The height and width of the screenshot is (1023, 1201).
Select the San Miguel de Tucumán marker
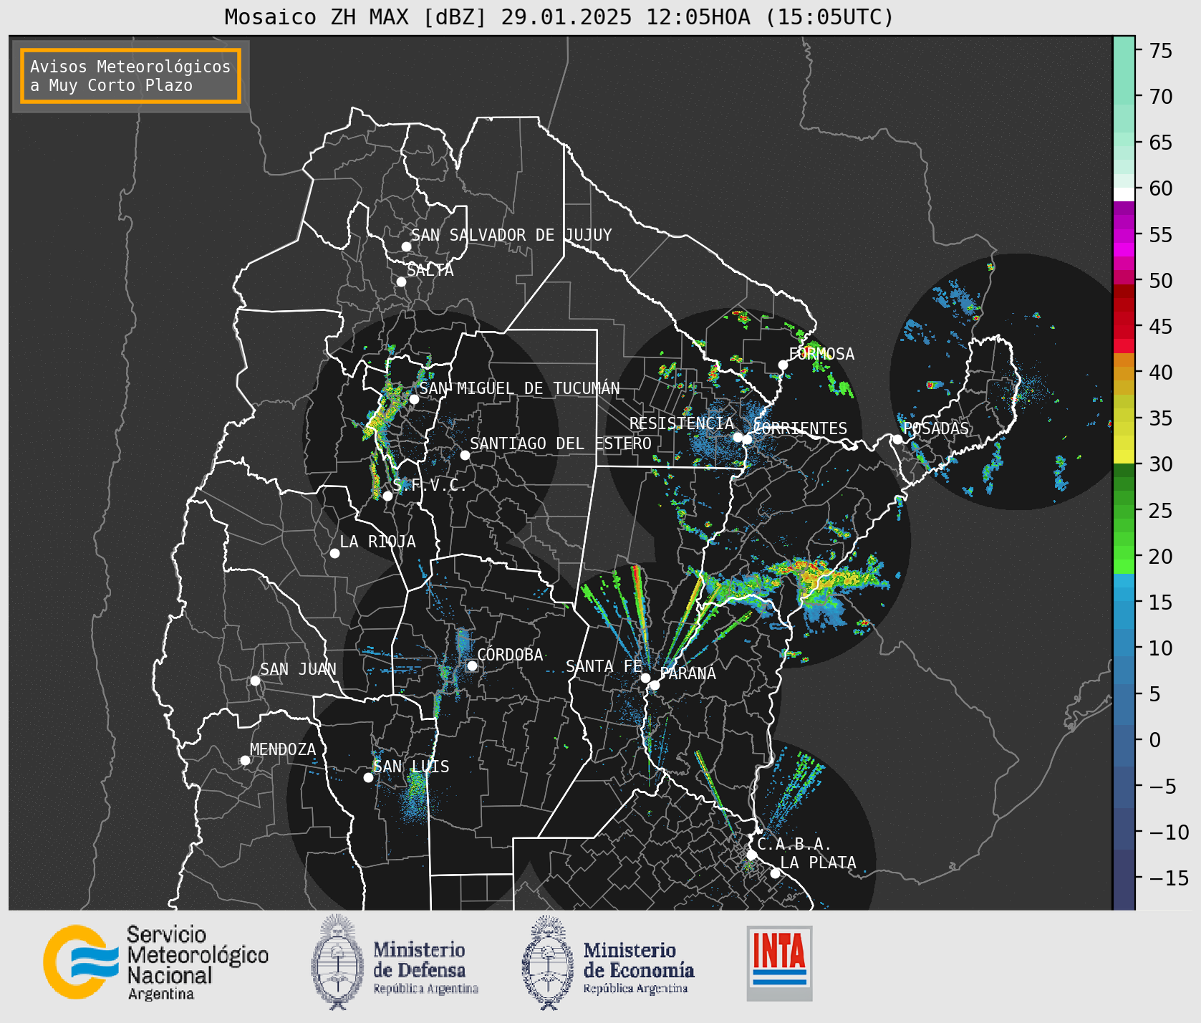414,399
